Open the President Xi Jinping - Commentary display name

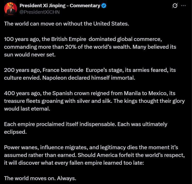[60, 6]
